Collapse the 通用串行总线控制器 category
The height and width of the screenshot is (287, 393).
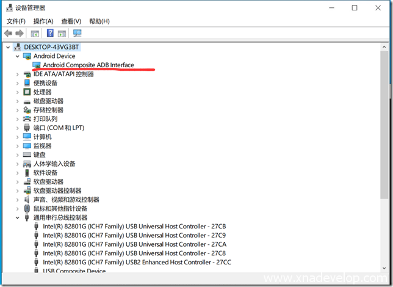pyautogui.click(x=18, y=217)
